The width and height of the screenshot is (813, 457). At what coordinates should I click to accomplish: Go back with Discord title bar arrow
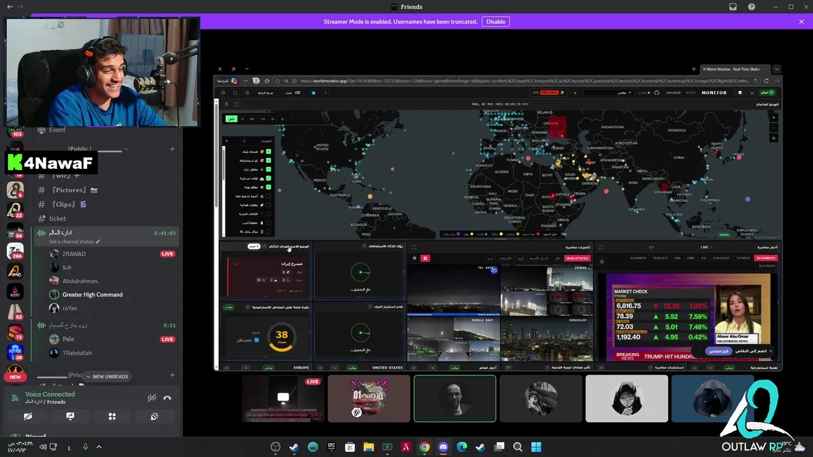coord(10,7)
